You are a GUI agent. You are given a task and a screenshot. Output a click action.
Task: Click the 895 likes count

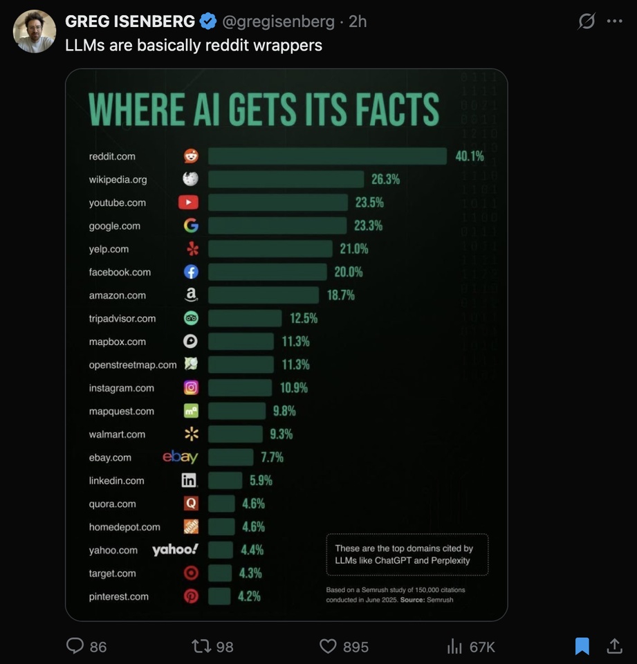[356, 647]
